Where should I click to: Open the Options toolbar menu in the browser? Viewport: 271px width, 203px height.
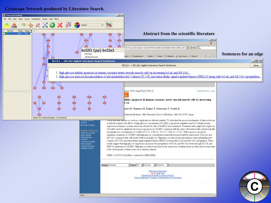[193, 56]
